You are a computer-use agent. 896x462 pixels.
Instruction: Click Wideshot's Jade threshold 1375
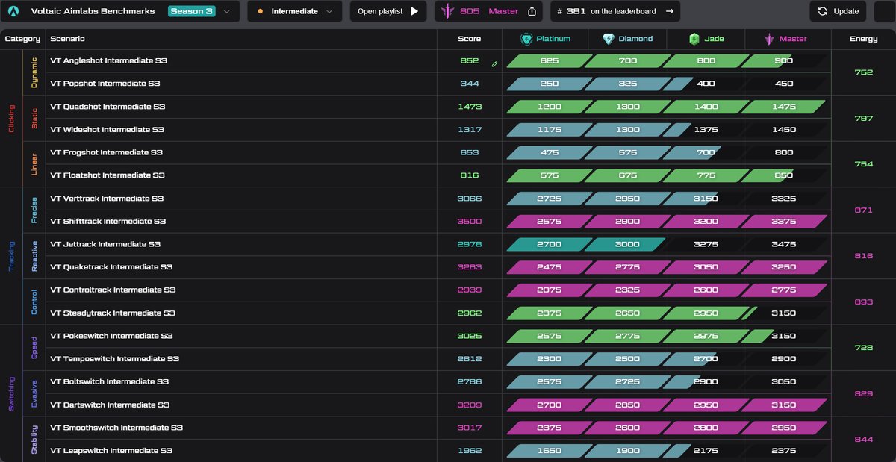(706, 130)
